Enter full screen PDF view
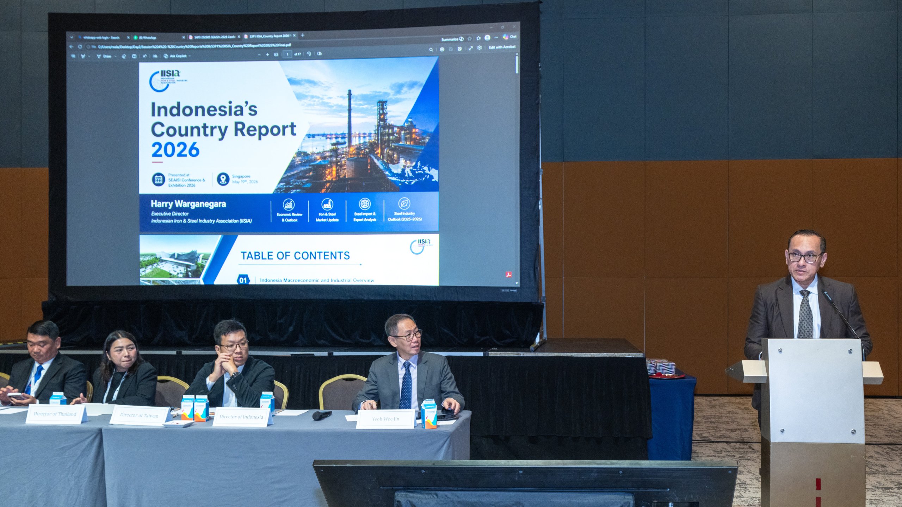 click(x=470, y=48)
